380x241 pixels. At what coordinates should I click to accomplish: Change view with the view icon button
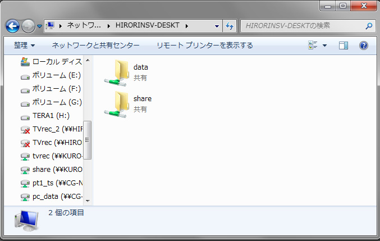[313, 45]
